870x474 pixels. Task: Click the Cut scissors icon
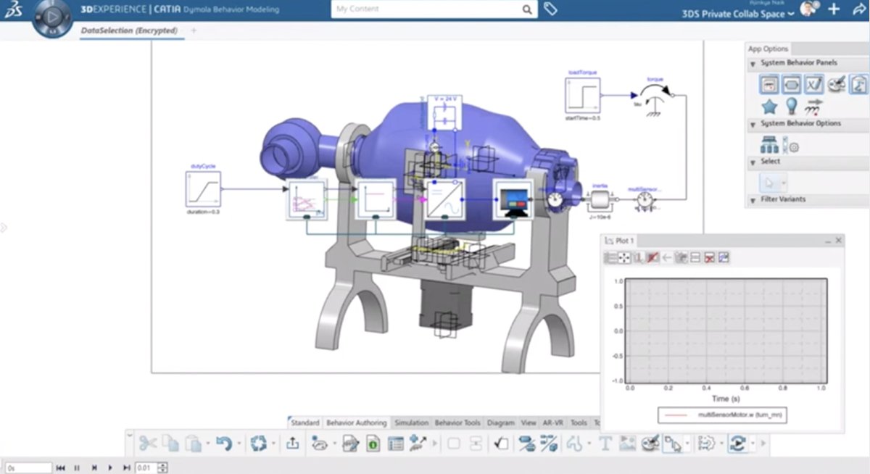[x=148, y=443]
